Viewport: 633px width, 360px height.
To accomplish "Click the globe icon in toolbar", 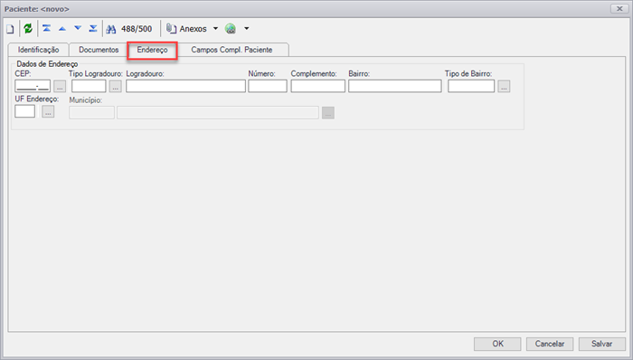I will coord(231,29).
